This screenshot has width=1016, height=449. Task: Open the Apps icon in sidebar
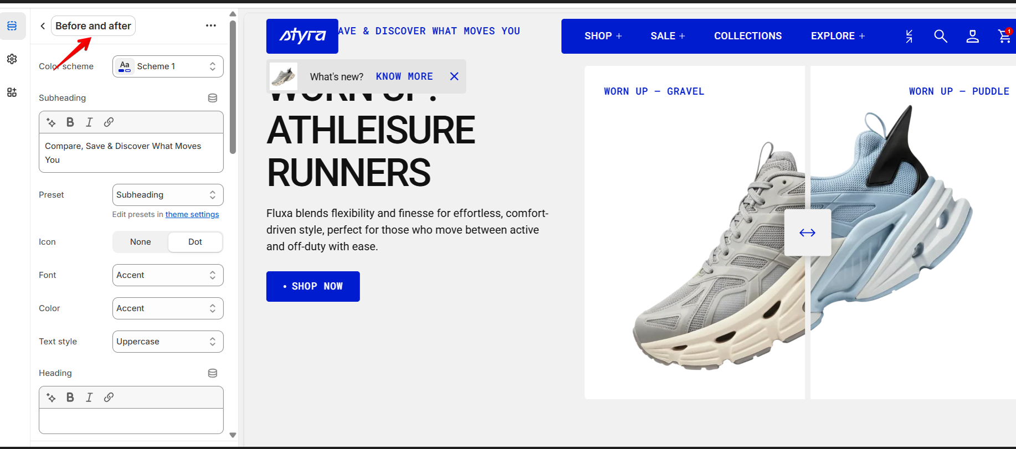12,92
